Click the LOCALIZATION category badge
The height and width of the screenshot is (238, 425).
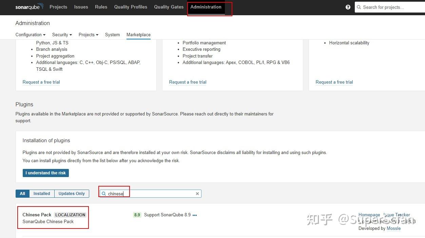[x=70, y=215]
